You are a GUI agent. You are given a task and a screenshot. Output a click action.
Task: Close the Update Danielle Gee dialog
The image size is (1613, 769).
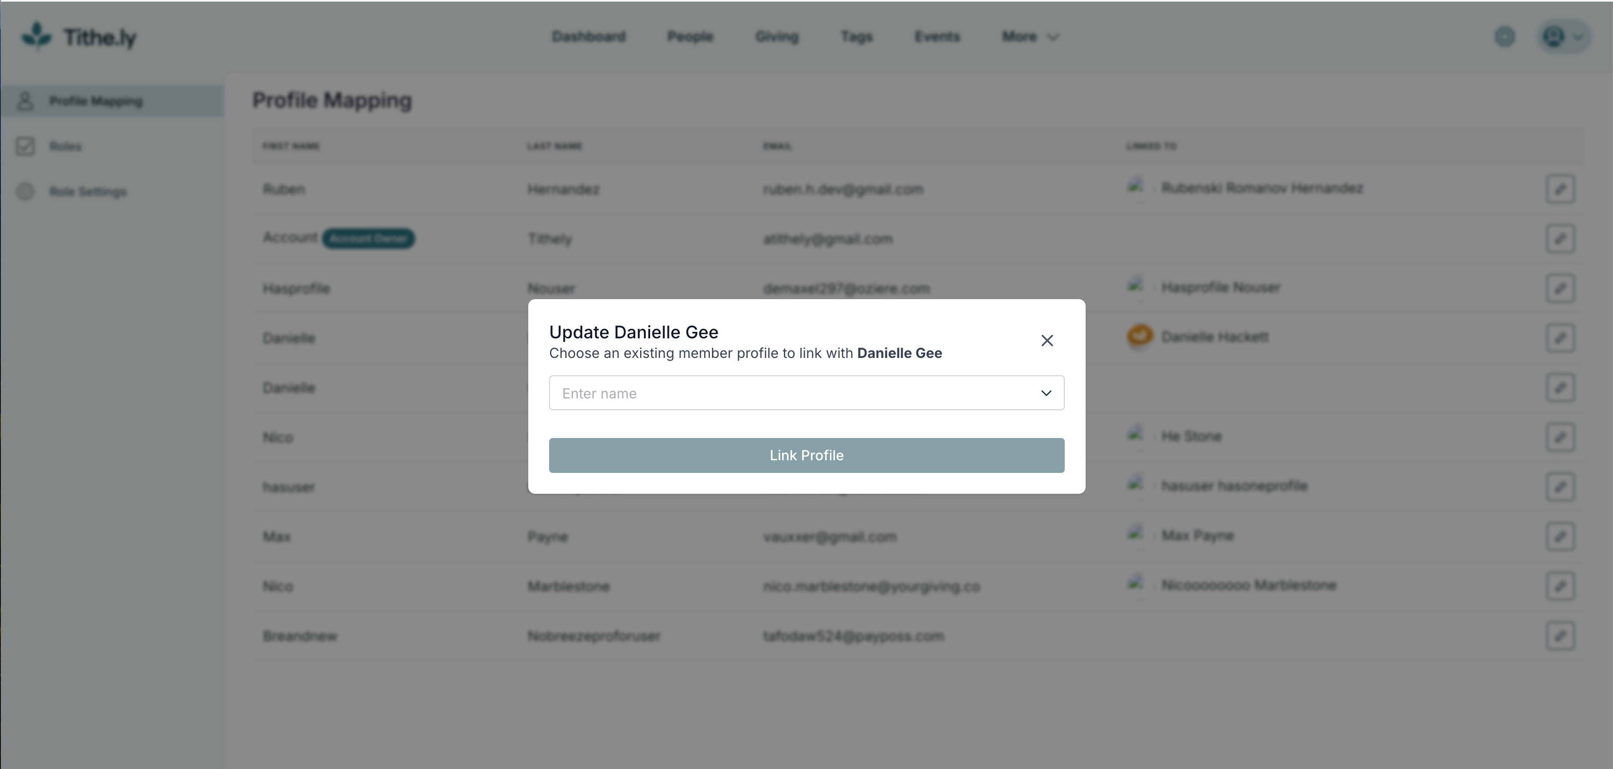(1047, 341)
